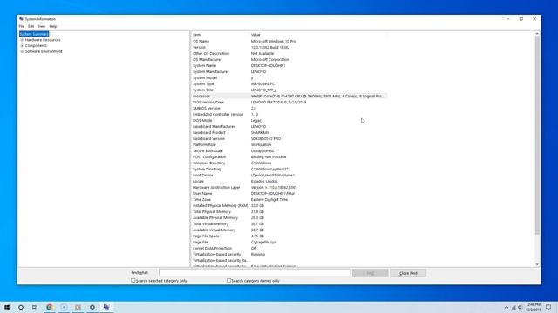
Task: Click the Item column header
Action: [x=221, y=35]
